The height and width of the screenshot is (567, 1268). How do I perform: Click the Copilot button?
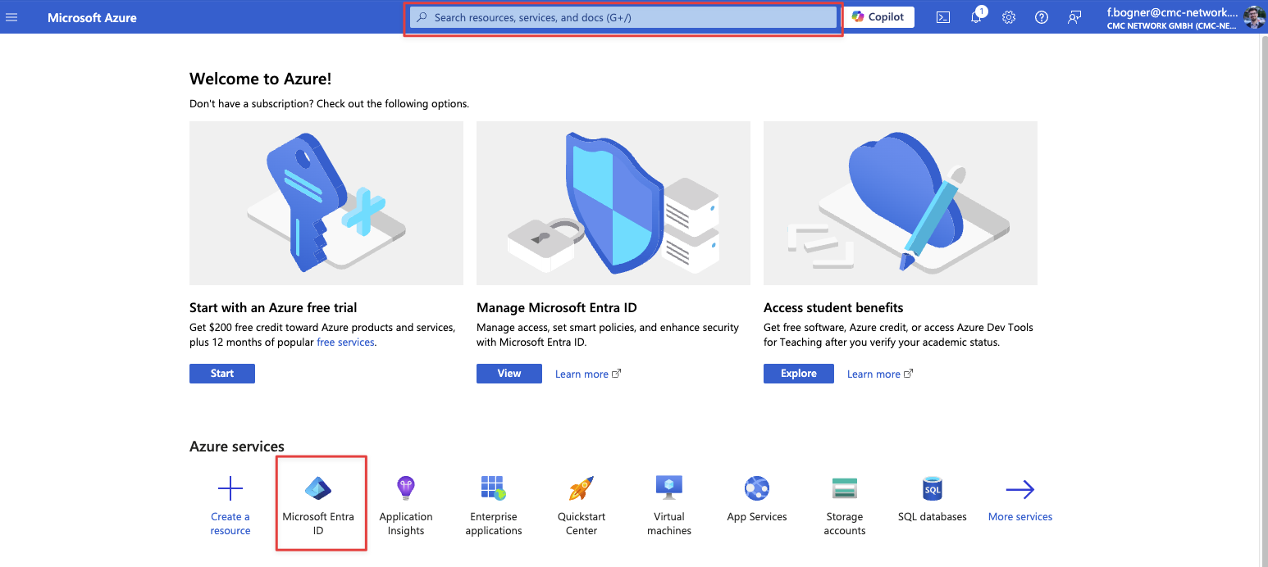[878, 17]
